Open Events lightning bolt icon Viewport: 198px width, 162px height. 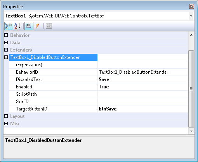(x=38, y=26)
